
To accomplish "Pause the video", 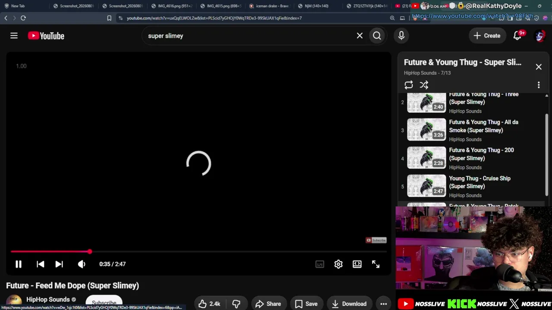I will tap(19, 264).
